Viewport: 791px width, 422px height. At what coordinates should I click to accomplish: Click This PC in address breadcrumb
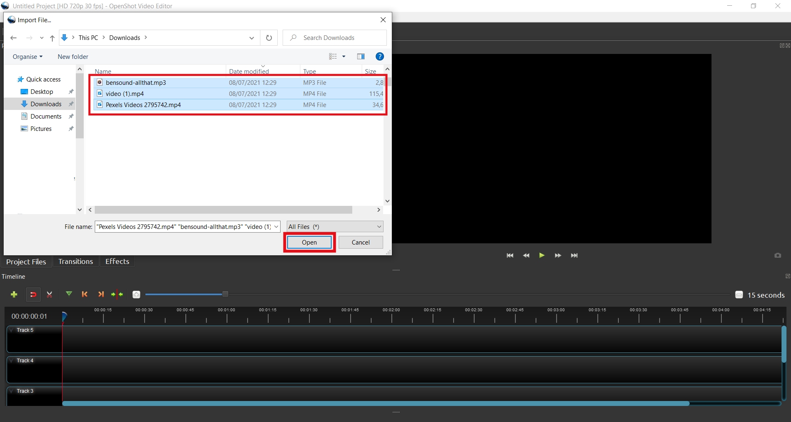tap(88, 38)
